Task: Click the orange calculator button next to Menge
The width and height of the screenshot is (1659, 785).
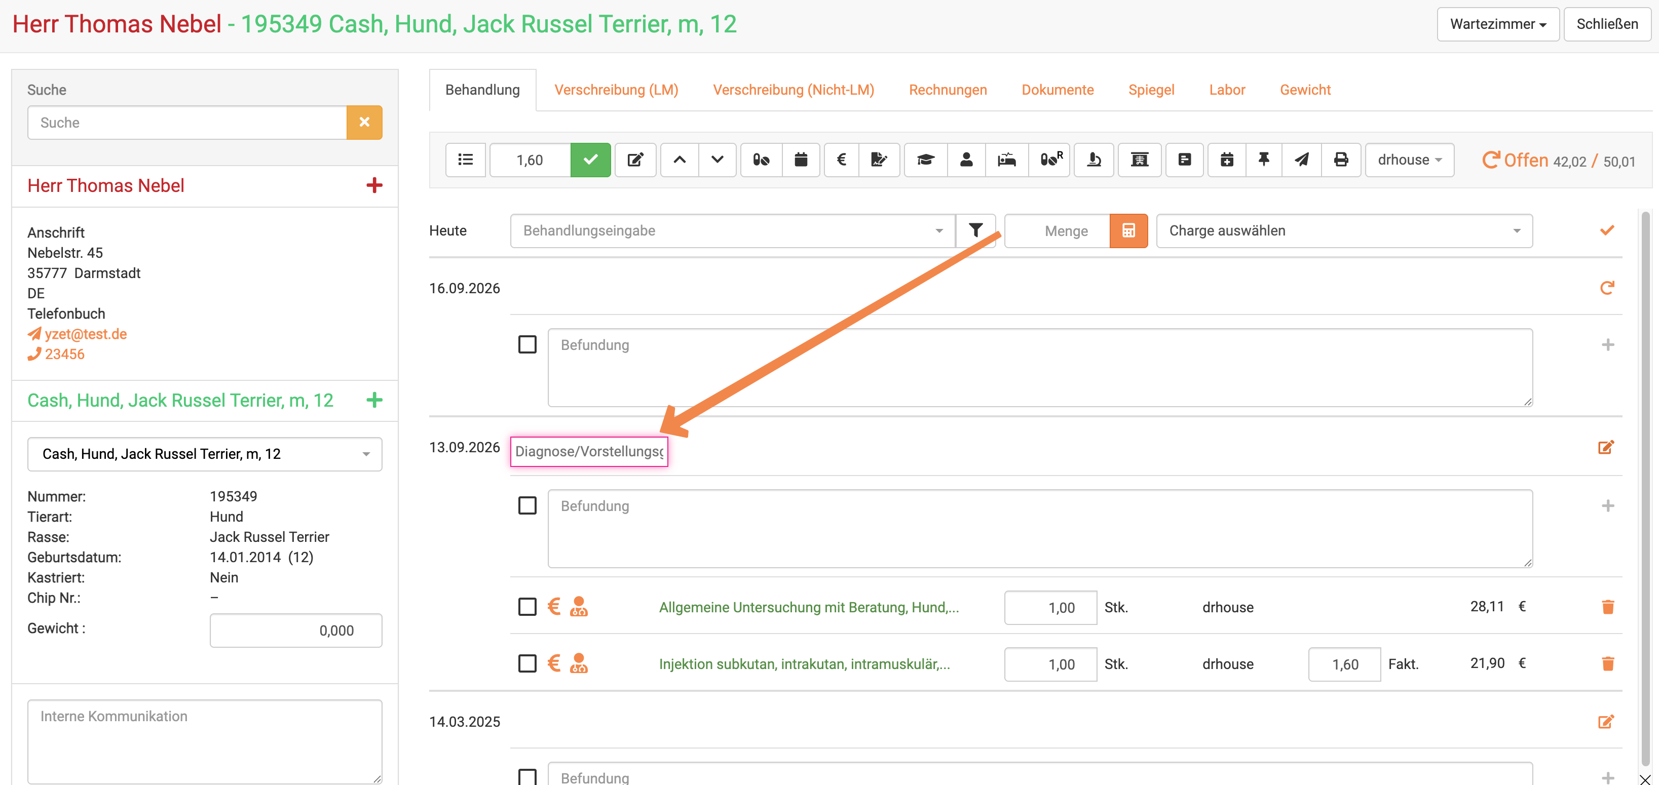Action: [x=1128, y=230]
